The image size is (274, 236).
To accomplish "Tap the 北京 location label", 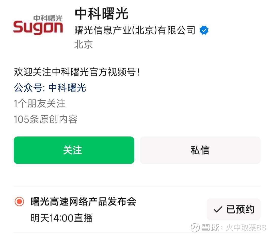I will tap(84, 44).
